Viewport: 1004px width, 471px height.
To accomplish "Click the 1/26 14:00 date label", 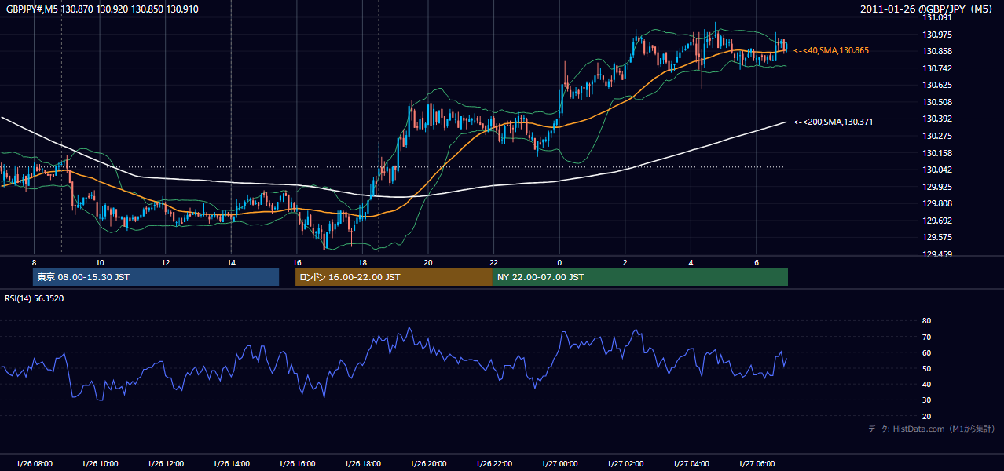I will coord(231,464).
